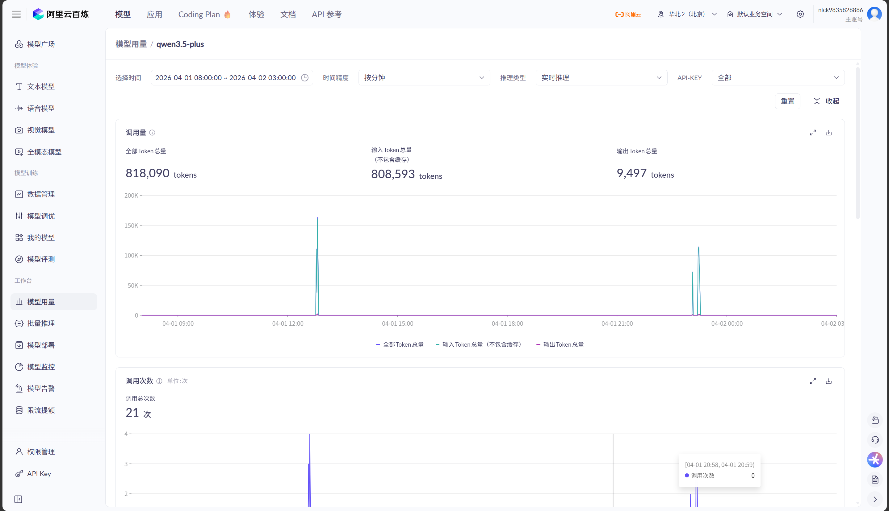
Task: Click the token spike before 04-02 00:00
Action: point(698,281)
